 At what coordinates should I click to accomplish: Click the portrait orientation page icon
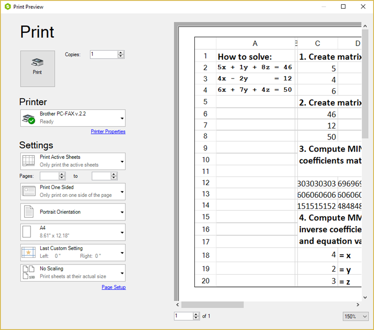29,211
